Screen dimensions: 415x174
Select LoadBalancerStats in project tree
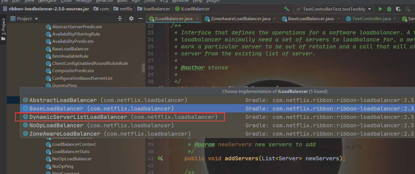click(71, 152)
